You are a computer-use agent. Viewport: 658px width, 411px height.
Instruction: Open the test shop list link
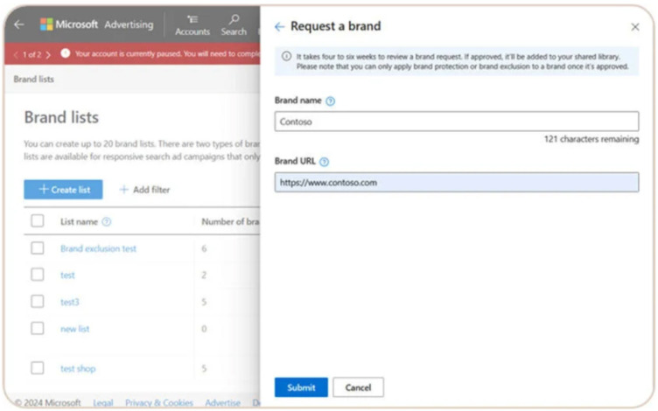pyautogui.click(x=78, y=369)
